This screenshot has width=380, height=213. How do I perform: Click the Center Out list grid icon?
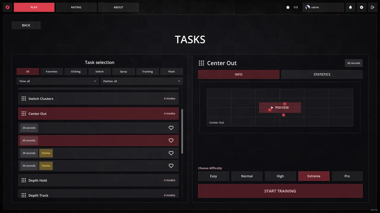tap(24, 114)
